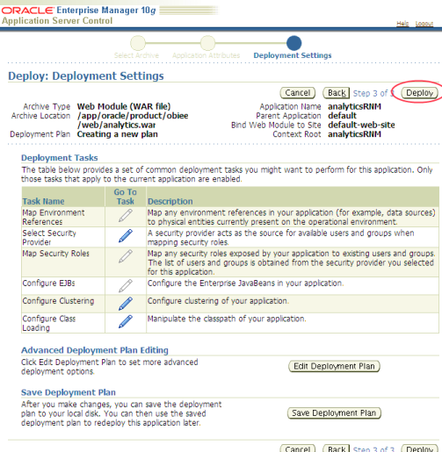Click 'Manipulate the classpath' description
Screen dimensions: 442x452
pyautogui.click(x=227, y=319)
